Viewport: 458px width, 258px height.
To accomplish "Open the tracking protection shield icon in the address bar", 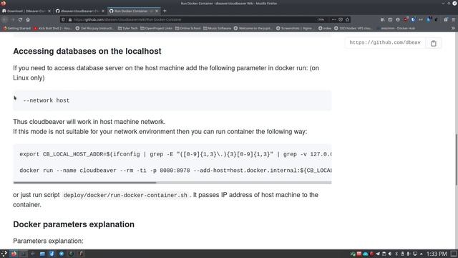I will tap(63, 19).
